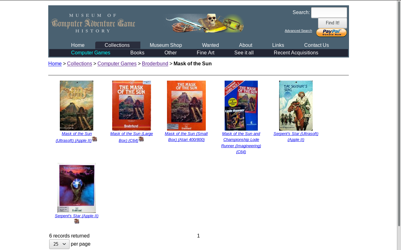Open the Museum Shop menu item
Image resolution: width=401 pixels, height=250 pixels.
tap(166, 45)
